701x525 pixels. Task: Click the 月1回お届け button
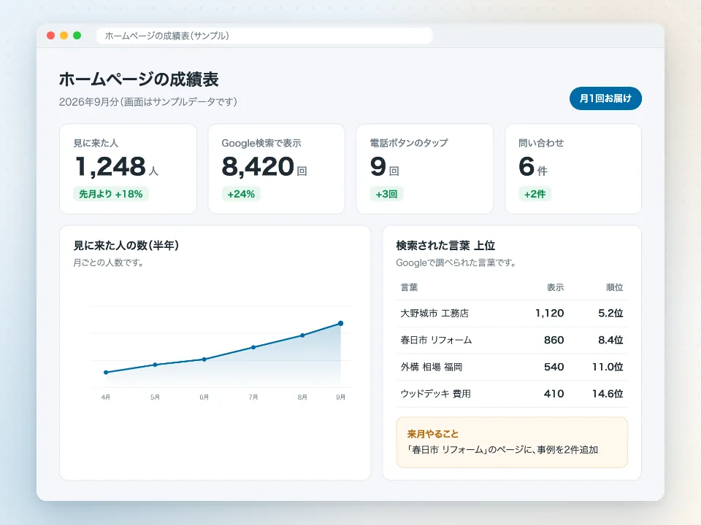(x=605, y=98)
